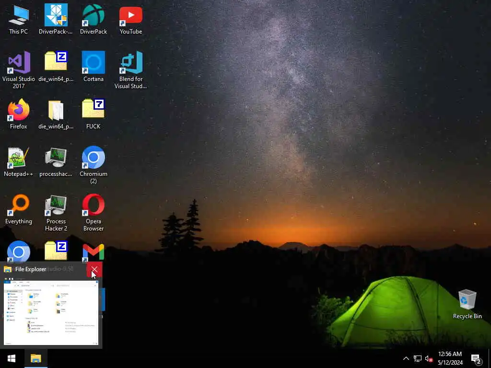Select the Firefox shortcut icon
The height and width of the screenshot is (368, 491).
pyautogui.click(x=19, y=114)
